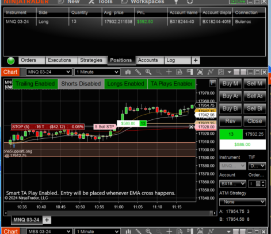Select the MNQ 03-24 chart tab
This screenshot has height=234, width=271.
26,220
